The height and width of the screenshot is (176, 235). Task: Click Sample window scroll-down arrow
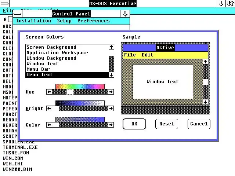(x=206, y=102)
